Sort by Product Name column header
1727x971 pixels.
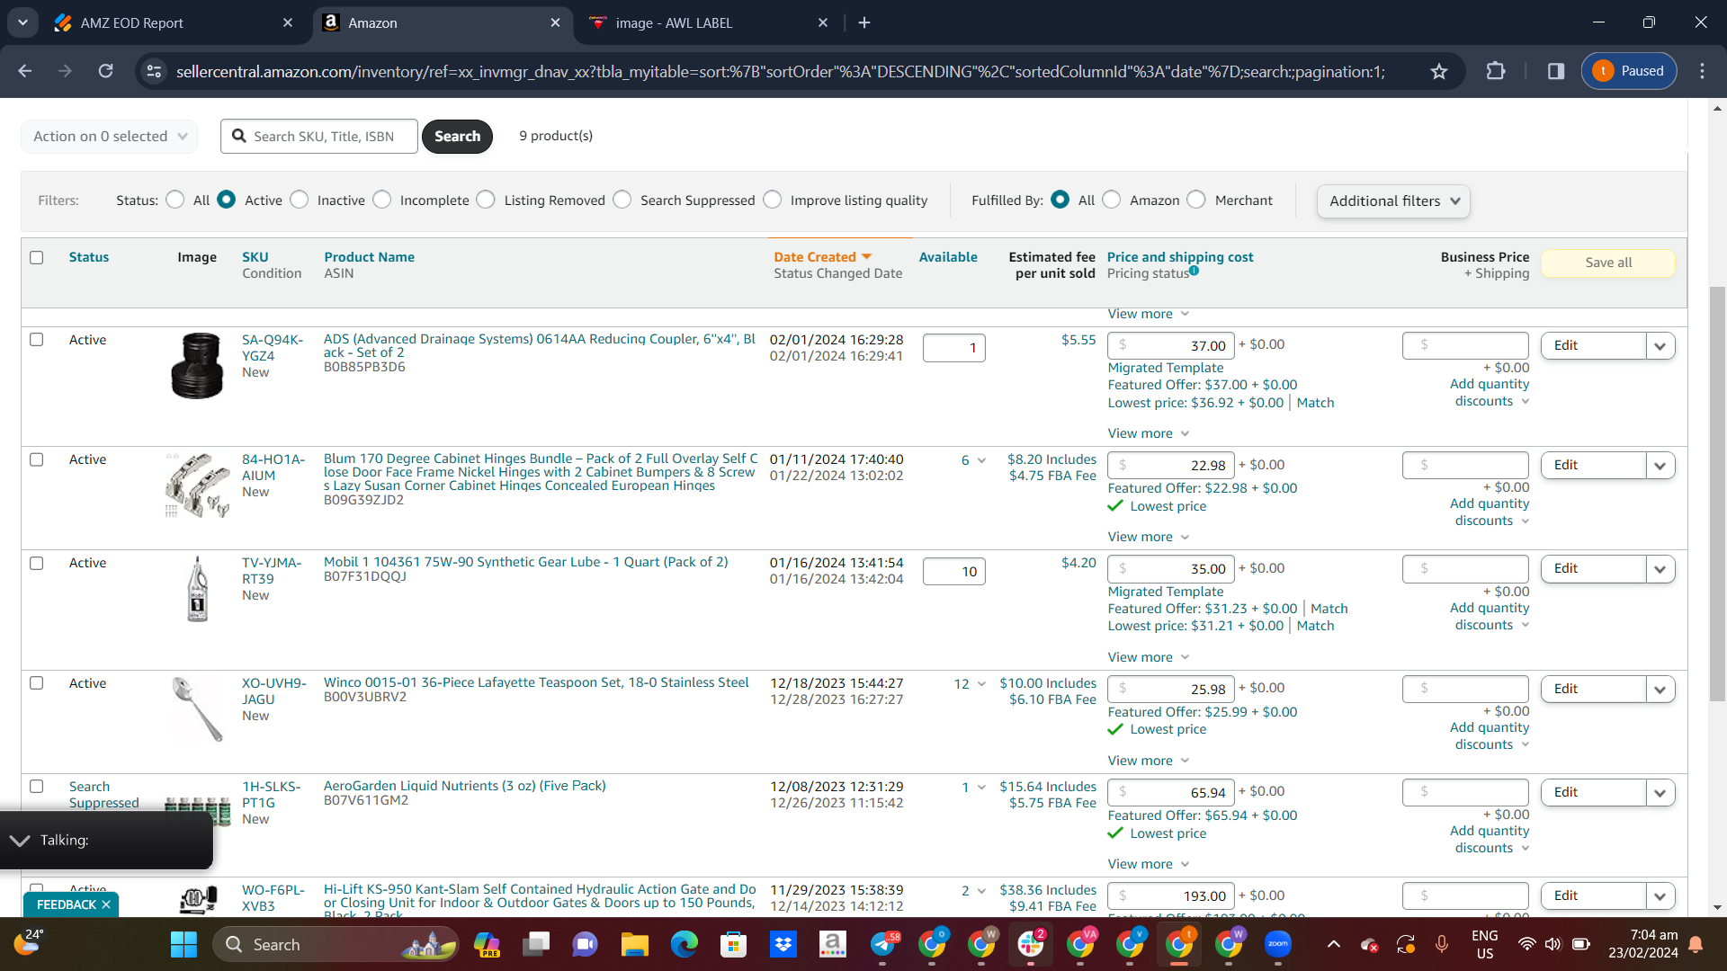point(369,257)
